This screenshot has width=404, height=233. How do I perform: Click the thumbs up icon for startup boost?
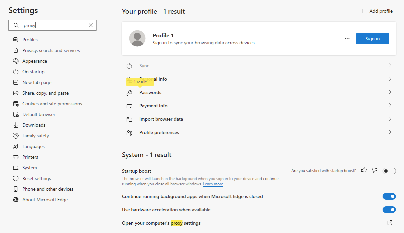364,170
